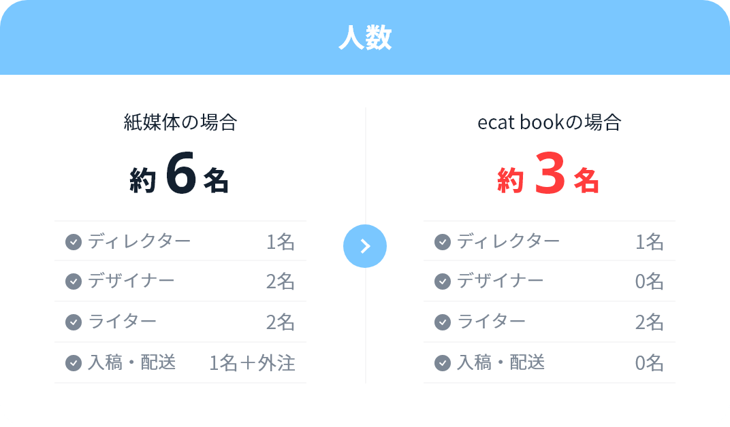Click the ecat bookの場合 heading
Viewport: 730px width, 427px height.
click(550, 122)
